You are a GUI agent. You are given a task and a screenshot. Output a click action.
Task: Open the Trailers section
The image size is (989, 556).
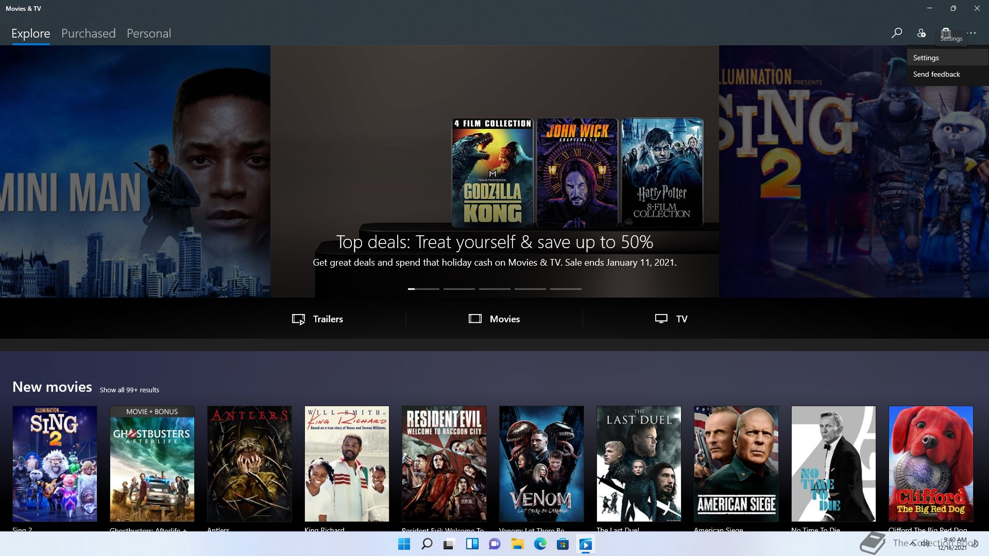[317, 319]
